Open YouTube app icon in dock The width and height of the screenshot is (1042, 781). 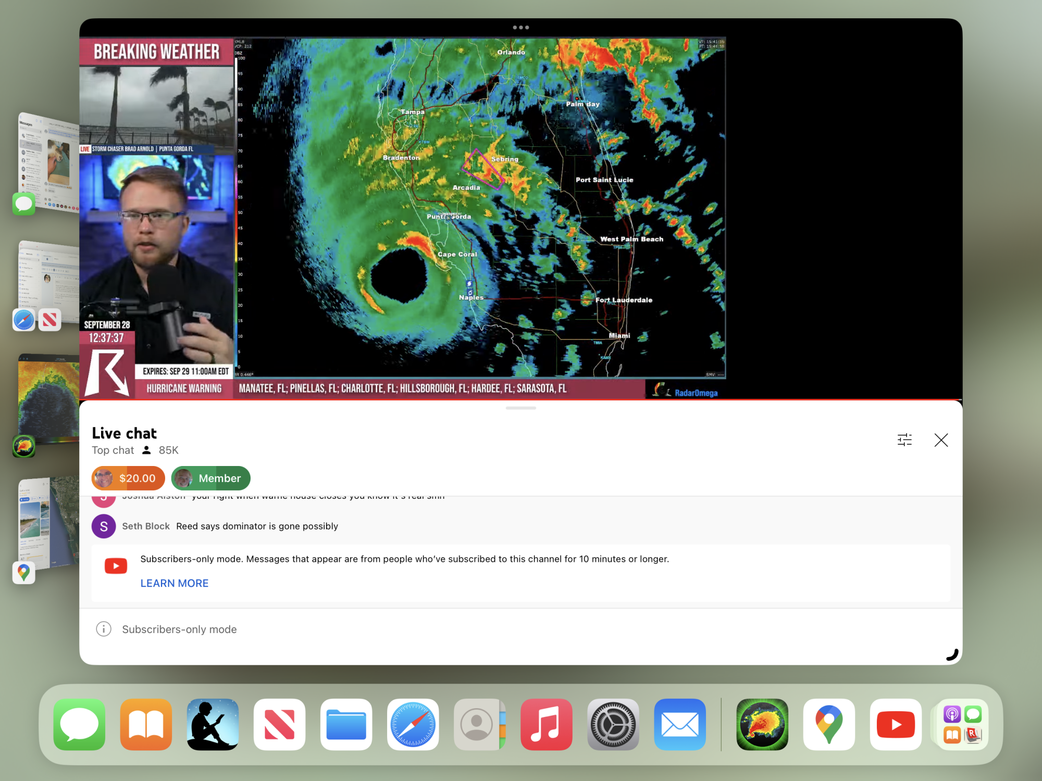[x=895, y=724]
